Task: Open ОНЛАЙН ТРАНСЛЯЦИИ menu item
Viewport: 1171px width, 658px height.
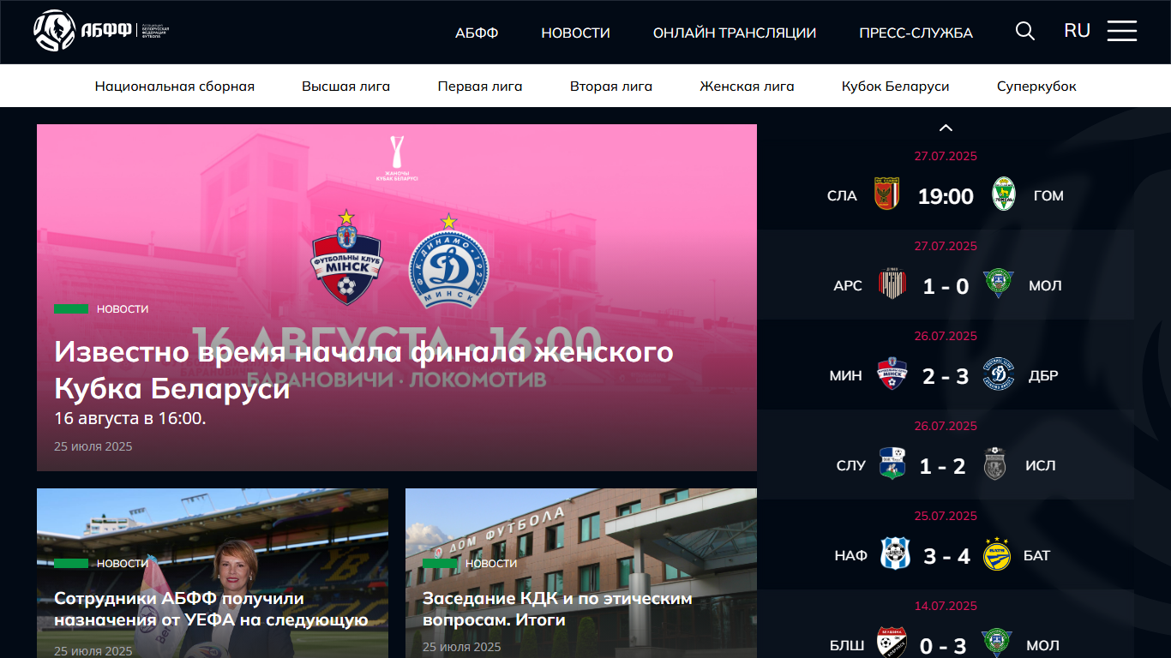Action: (735, 33)
